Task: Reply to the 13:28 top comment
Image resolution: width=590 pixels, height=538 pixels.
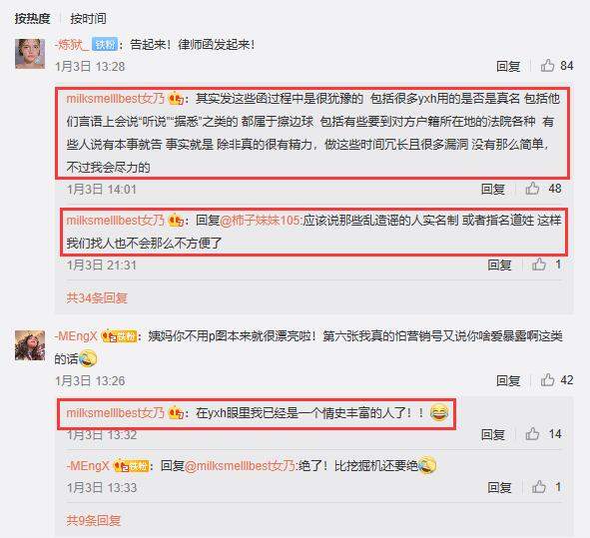Action: pos(508,66)
